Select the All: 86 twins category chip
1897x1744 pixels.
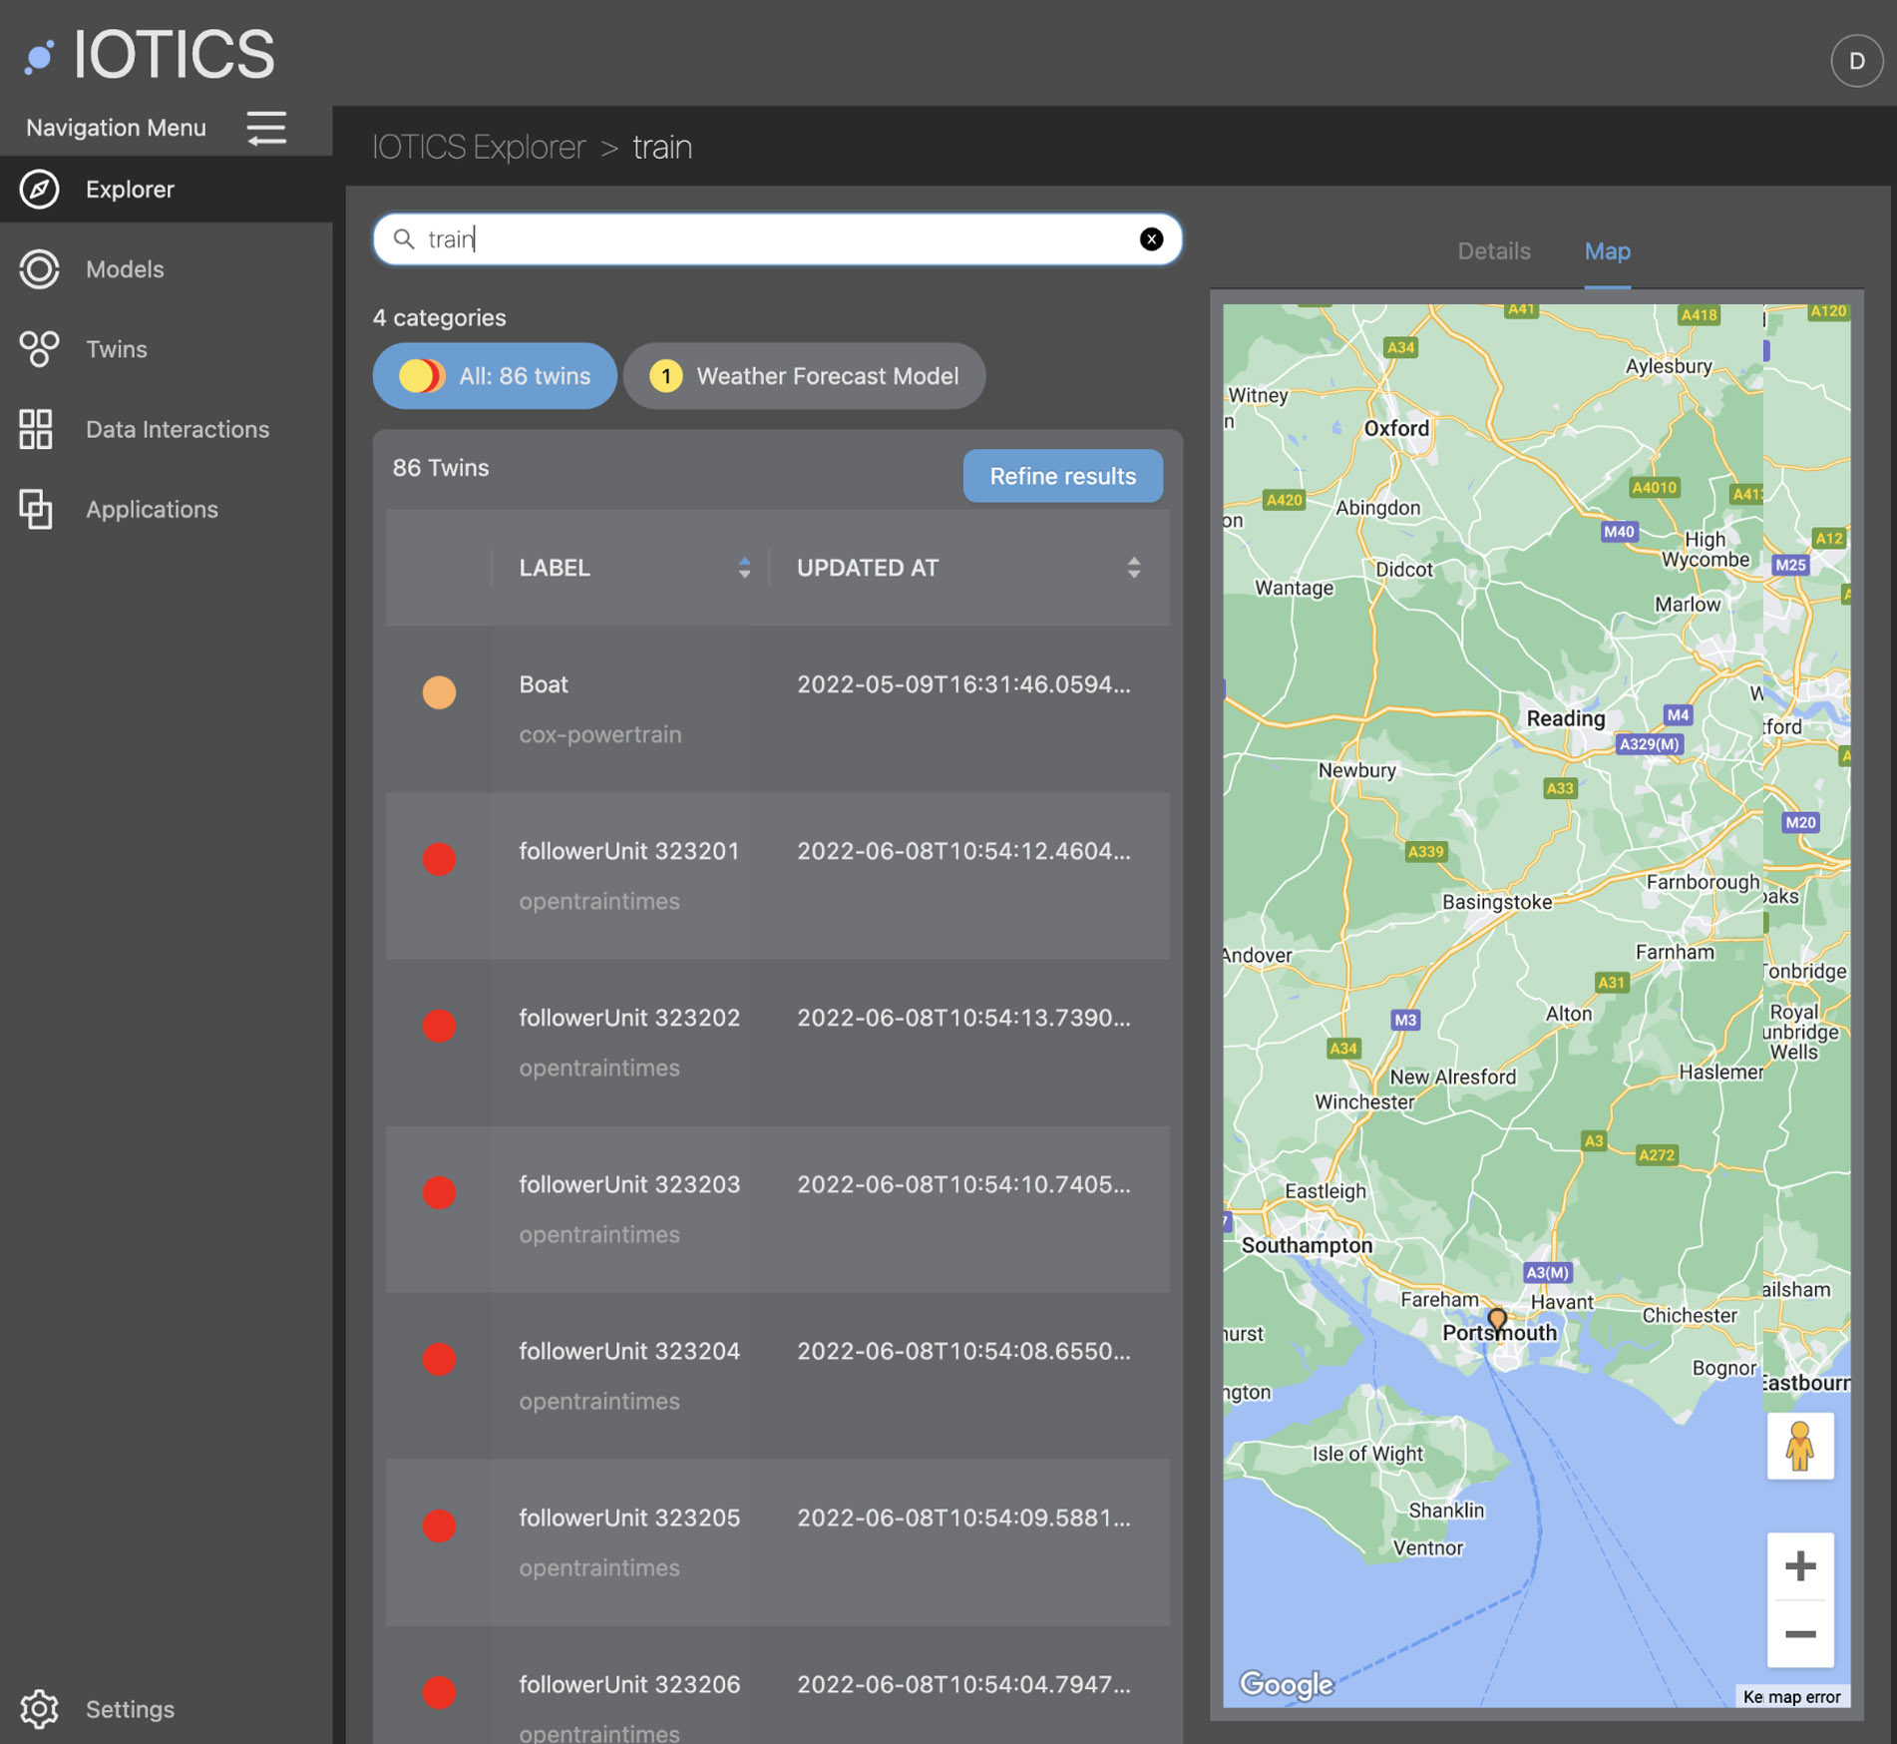(x=495, y=376)
